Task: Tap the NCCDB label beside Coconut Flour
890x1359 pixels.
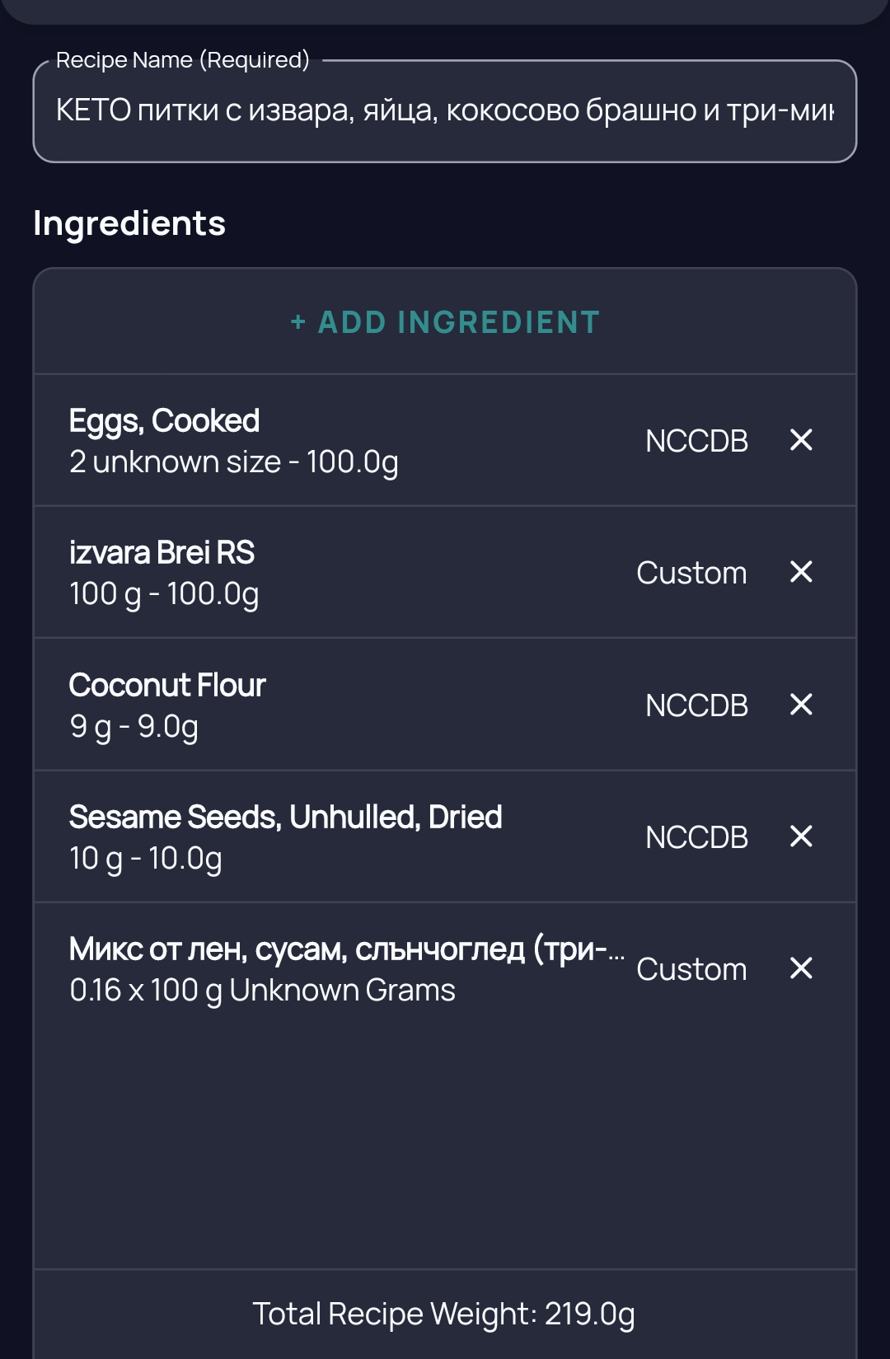Action: point(696,705)
